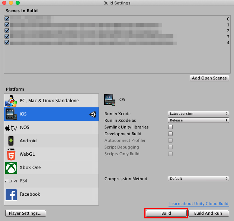Toggle Scripts Only Build checkbox
This screenshot has width=234, height=221.
click(x=170, y=154)
